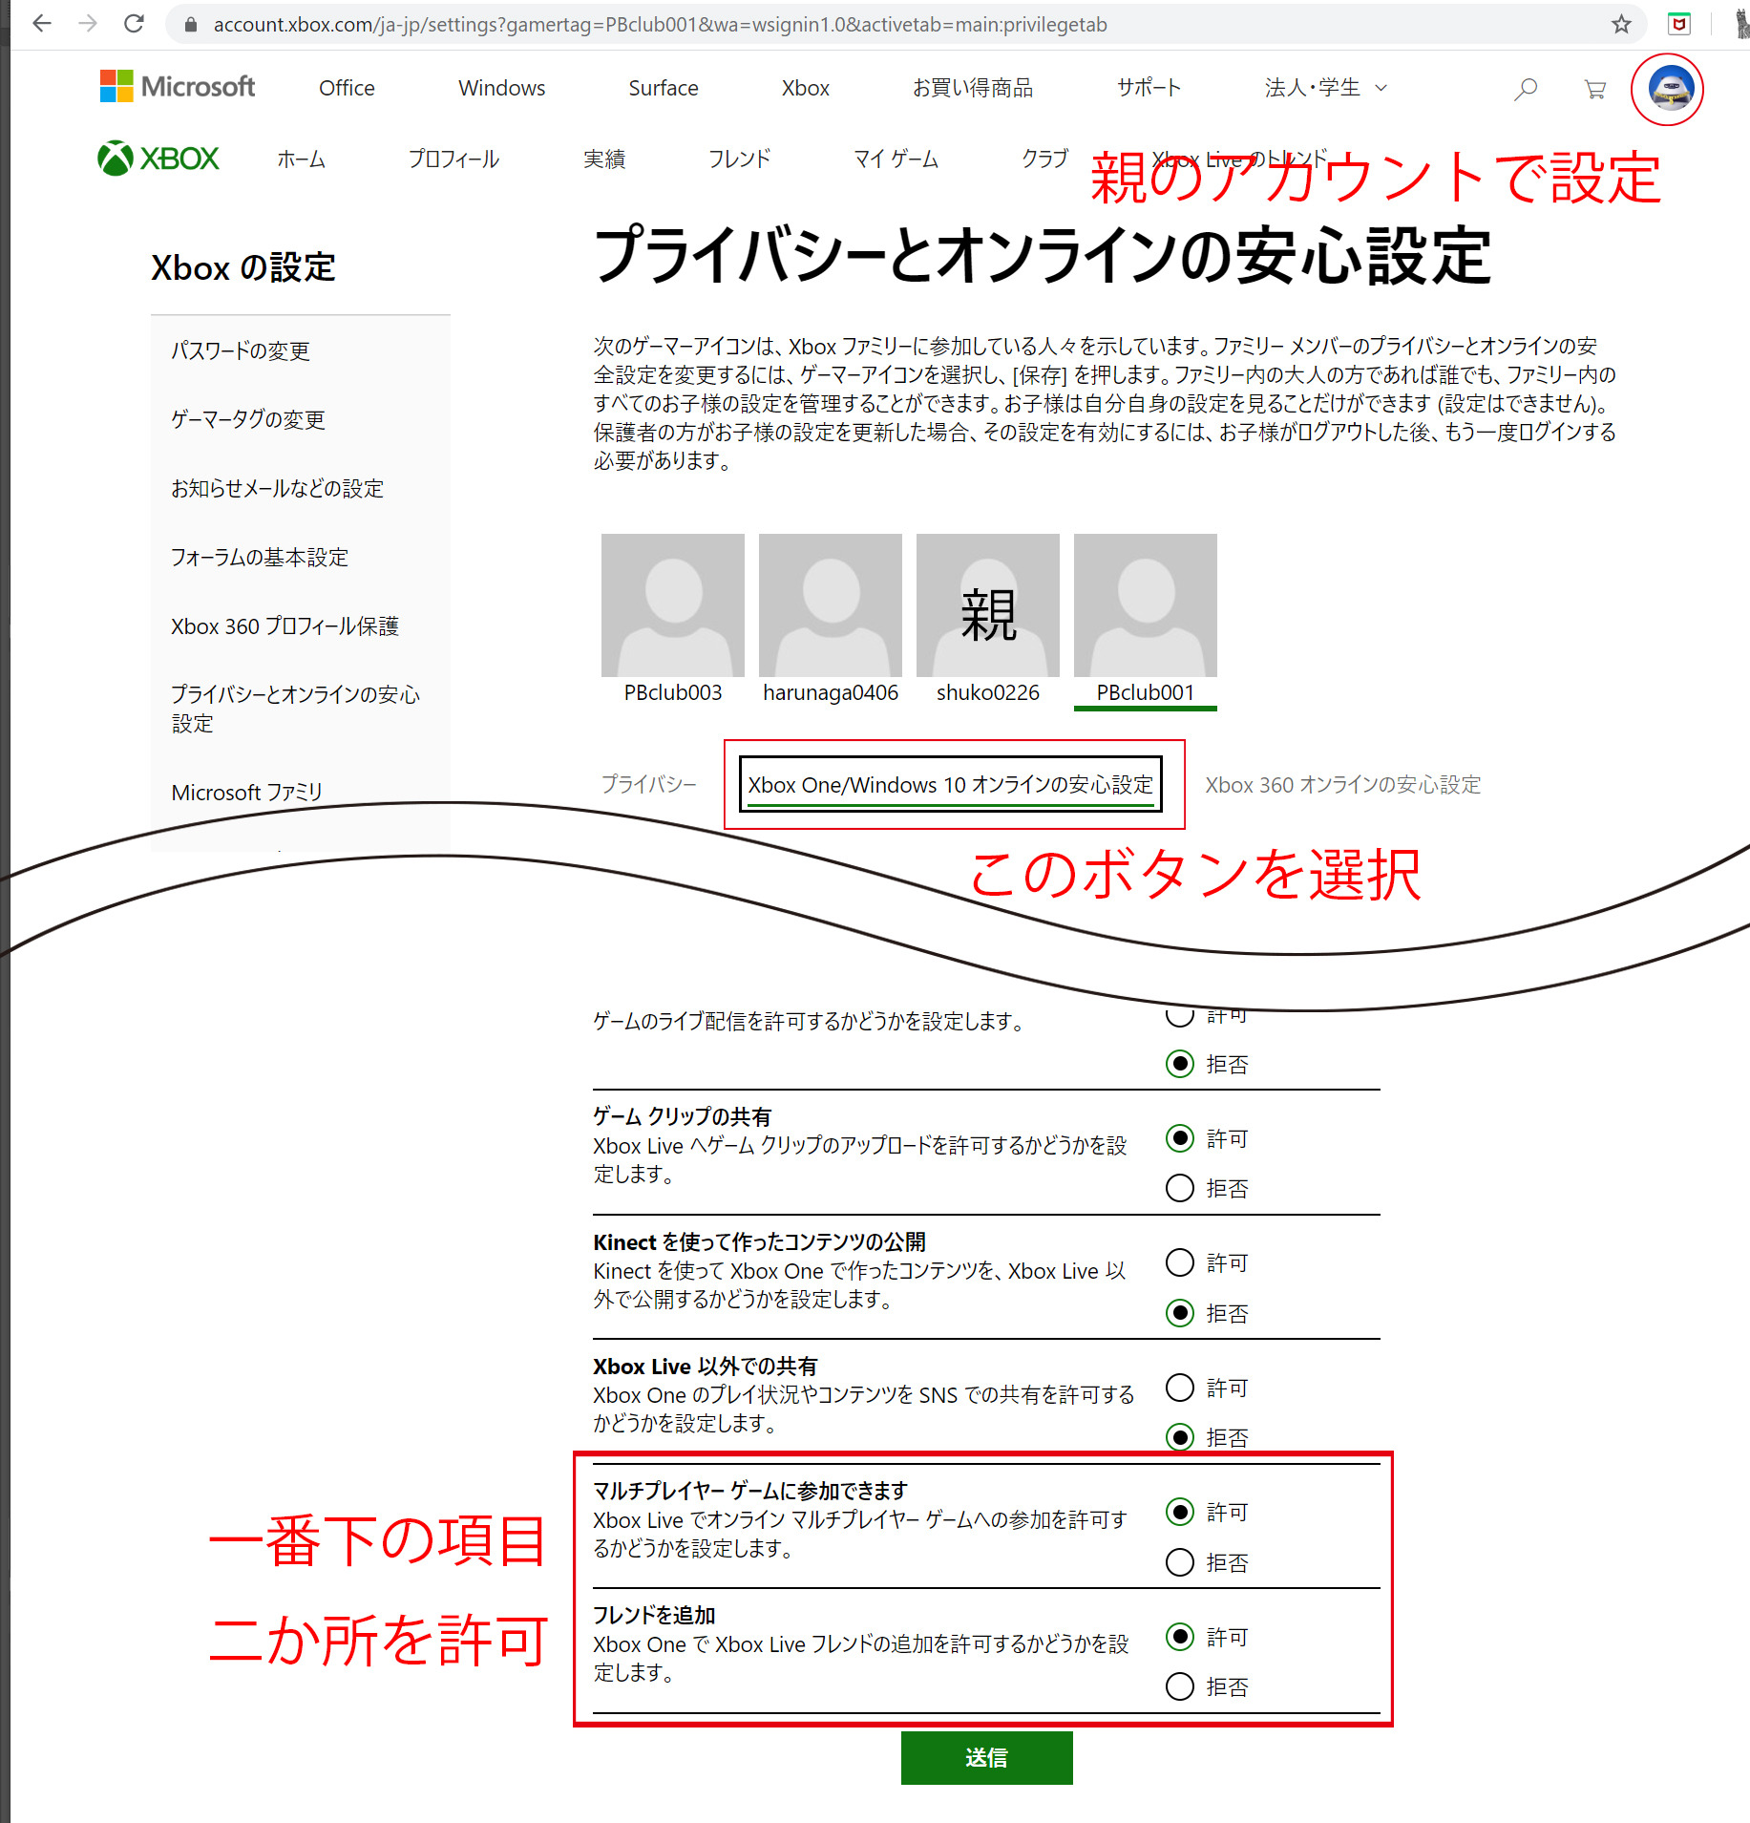The height and width of the screenshot is (1823, 1750).
Task: Go to 実績 tab
Action: coord(604,159)
